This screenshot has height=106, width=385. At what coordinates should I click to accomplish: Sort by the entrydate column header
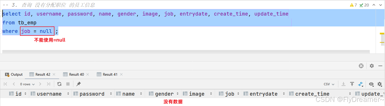[265, 94]
